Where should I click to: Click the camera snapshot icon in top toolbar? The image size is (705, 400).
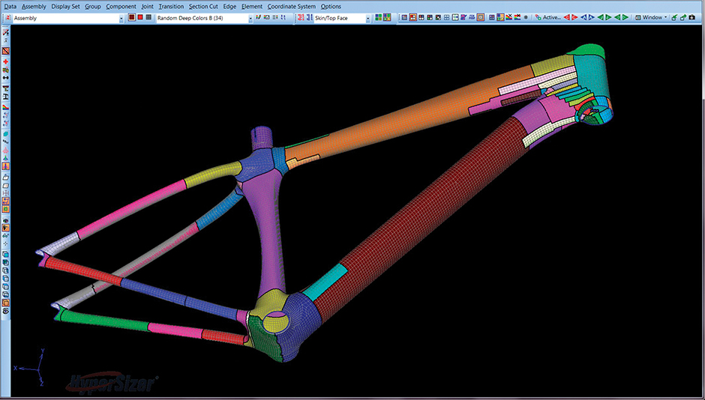click(691, 17)
